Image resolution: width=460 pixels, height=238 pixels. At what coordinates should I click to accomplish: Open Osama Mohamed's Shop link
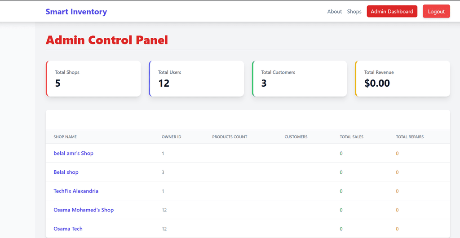tap(84, 210)
